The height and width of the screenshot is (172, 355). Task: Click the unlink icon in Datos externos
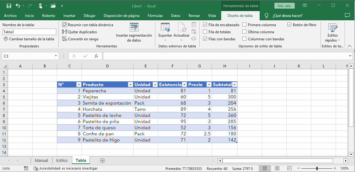[193, 39]
